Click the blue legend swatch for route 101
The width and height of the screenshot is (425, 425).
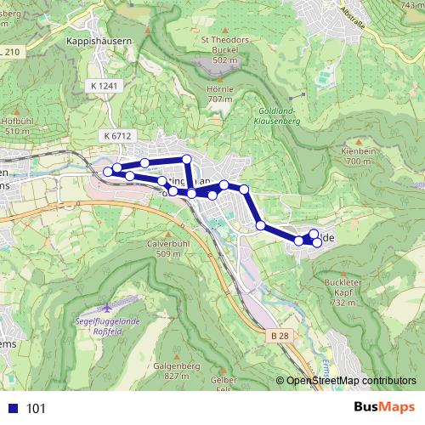(x=14, y=408)
